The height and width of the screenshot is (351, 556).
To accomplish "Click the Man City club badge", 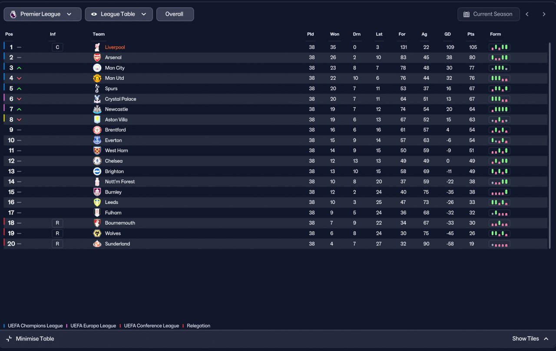I will click(x=97, y=68).
